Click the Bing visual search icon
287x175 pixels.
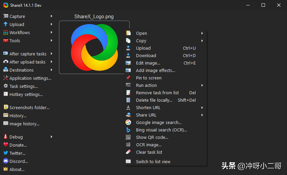(128, 130)
